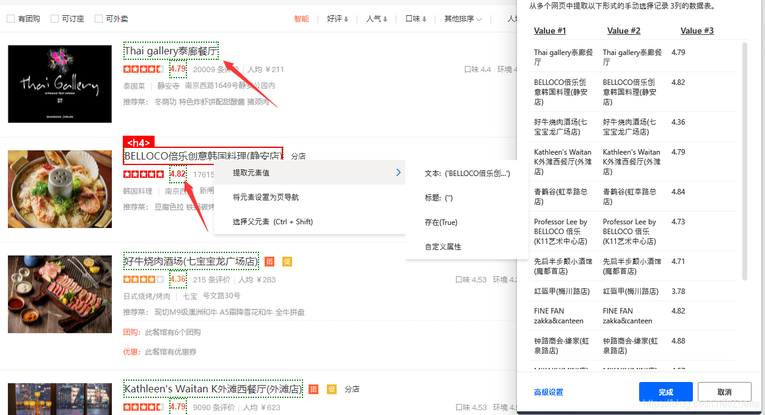Open the Thai Gallery restaurant thumbnail
This screenshot has width=765, height=415.
pos(60,84)
